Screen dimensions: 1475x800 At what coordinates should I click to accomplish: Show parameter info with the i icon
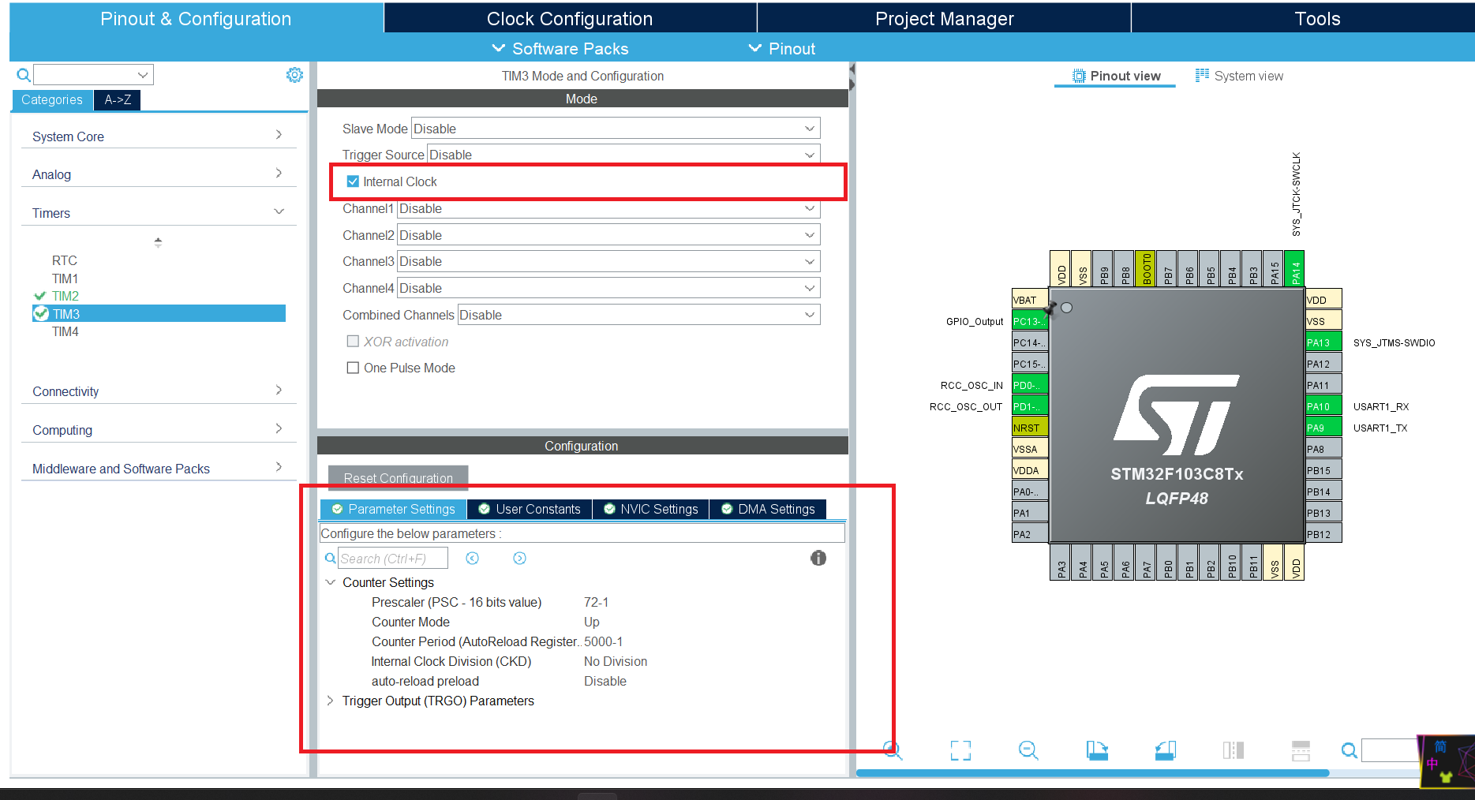[x=818, y=558]
